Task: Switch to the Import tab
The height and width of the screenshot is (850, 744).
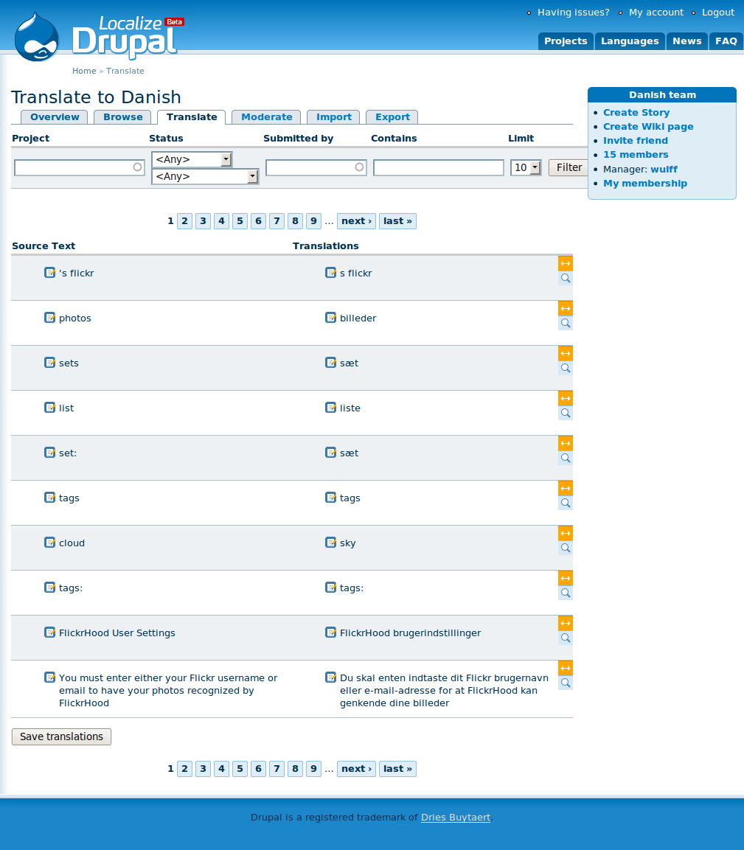Action: [x=333, y=117]
